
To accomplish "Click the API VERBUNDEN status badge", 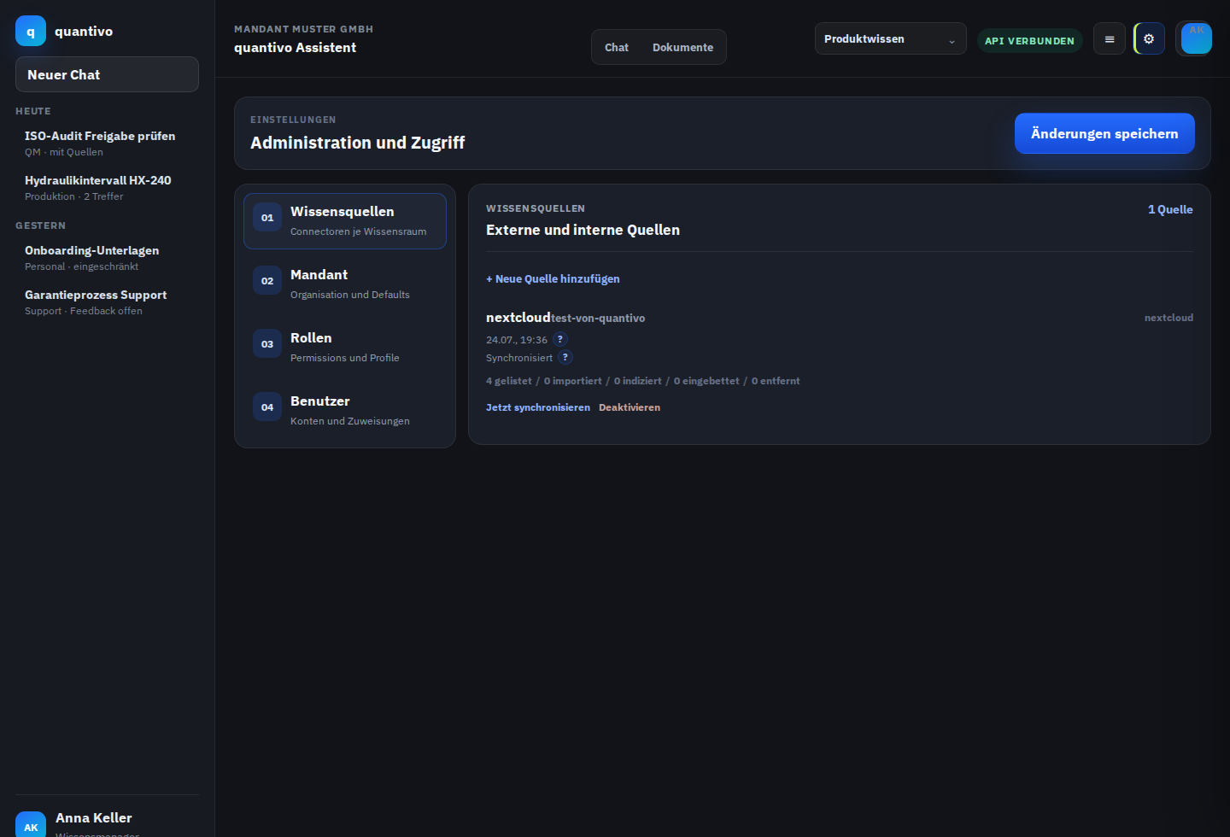I will coord(1029,40).
